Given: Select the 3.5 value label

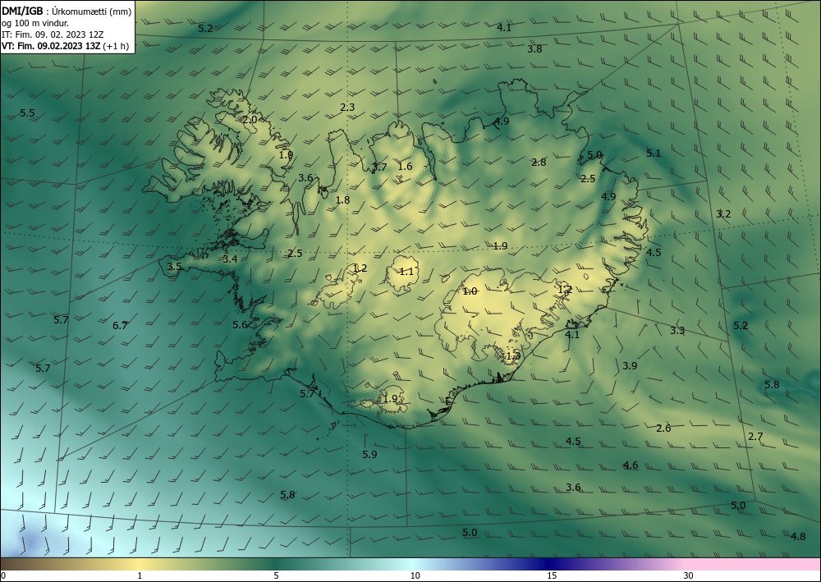Looking at the screenshot, I should pyautogui.click(x=174, y=267).
